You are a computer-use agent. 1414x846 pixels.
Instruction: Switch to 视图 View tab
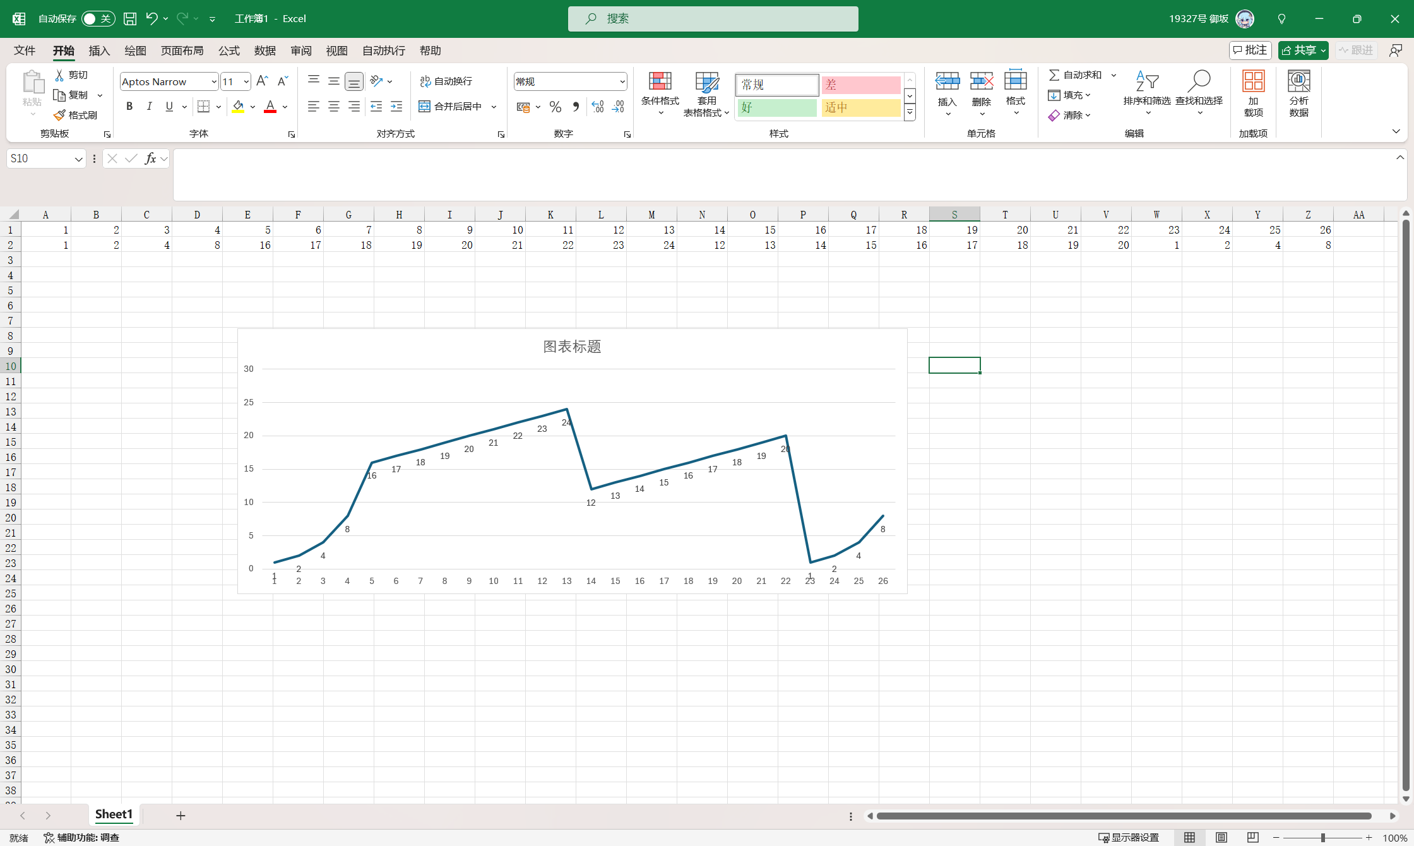pos(336,51)
